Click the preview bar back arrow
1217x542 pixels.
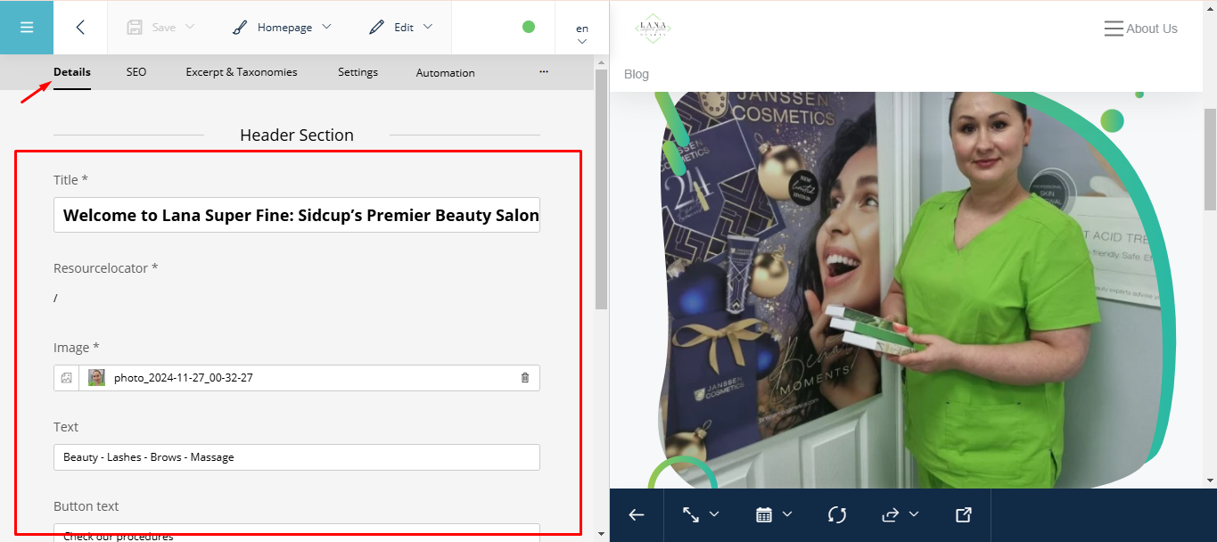637,514
